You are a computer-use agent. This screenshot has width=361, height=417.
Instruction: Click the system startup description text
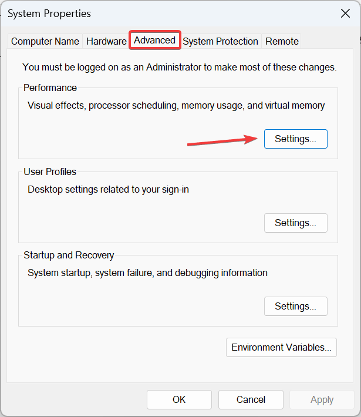[147, 273]
